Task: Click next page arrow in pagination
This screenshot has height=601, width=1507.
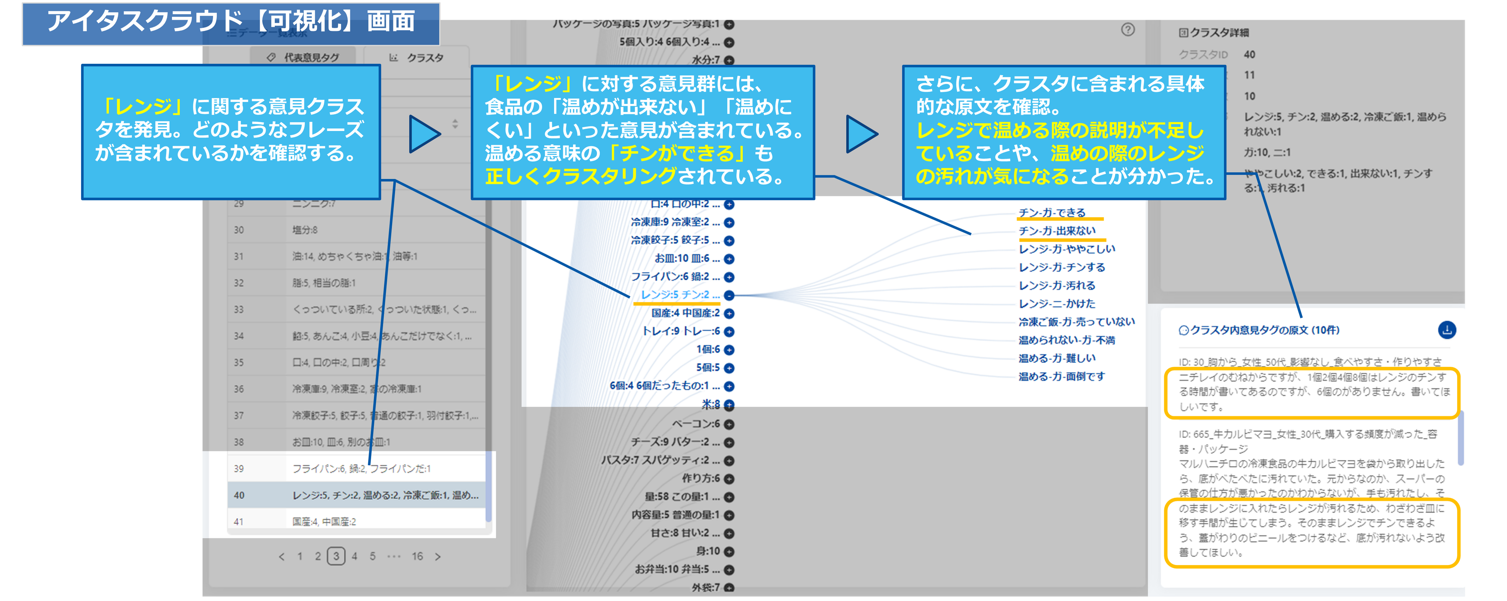Action: (x=437, y=557)
